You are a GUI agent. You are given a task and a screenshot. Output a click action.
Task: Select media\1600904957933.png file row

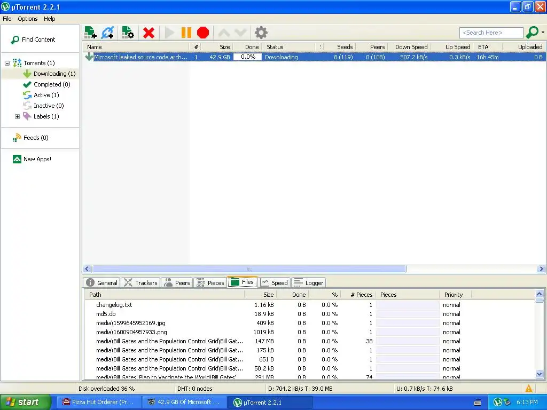310,332
